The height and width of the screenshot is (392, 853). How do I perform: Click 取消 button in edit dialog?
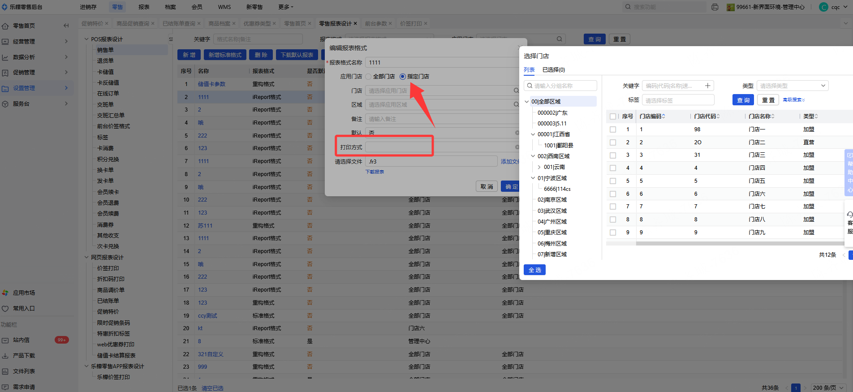tap(487, 186)
